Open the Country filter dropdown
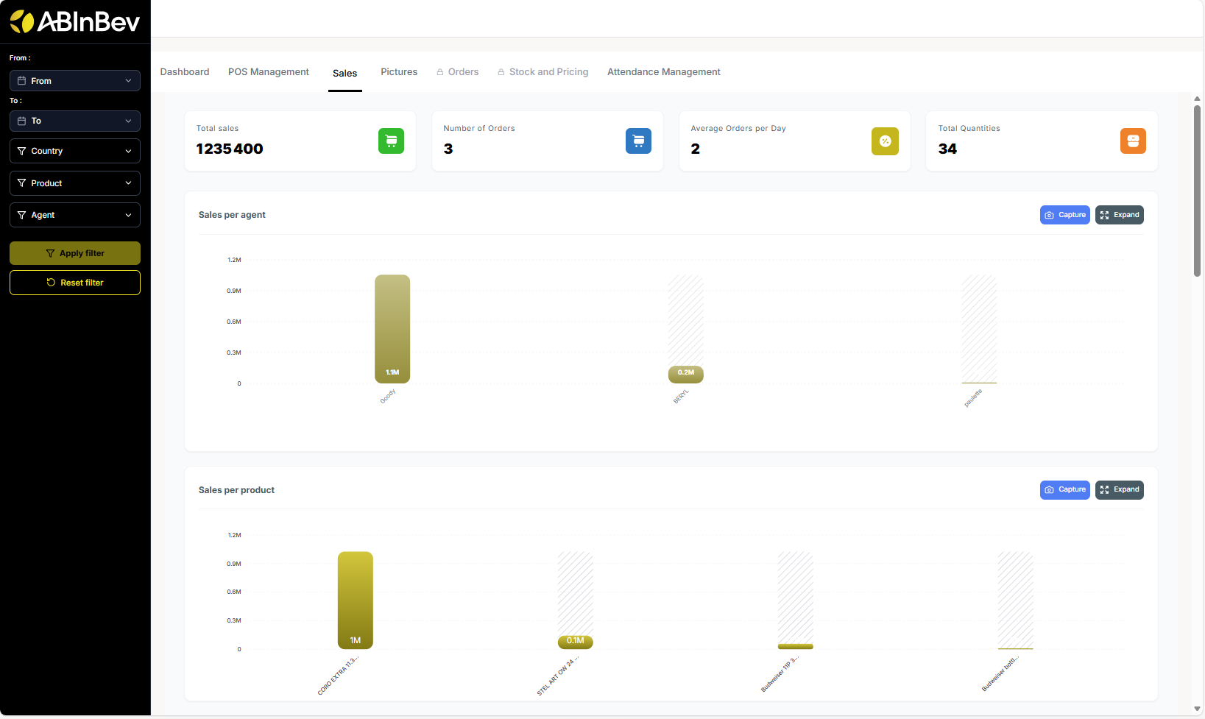 (75, 151)
